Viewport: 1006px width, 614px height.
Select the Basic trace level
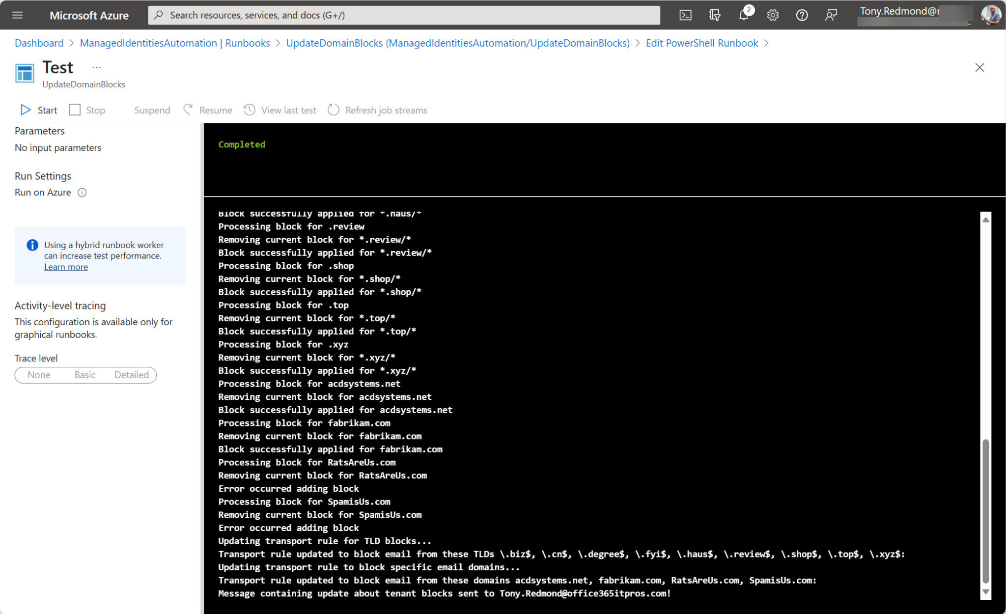[84, 375]
